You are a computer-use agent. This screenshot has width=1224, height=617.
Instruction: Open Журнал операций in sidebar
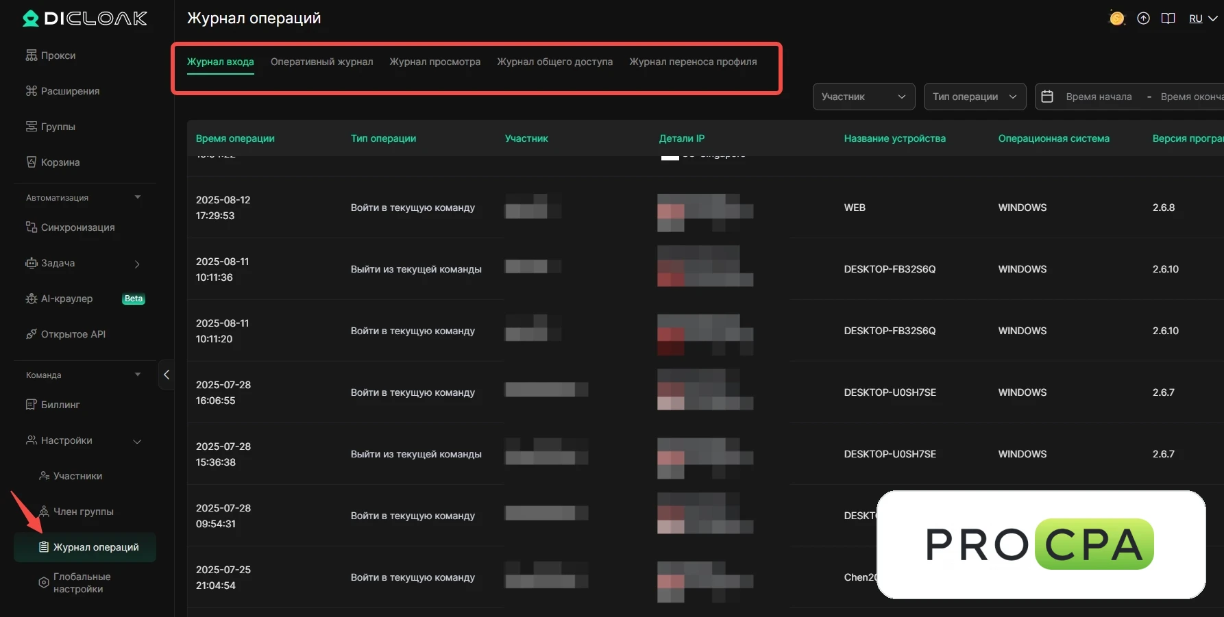pyautogui.click(x=85, y=547)
